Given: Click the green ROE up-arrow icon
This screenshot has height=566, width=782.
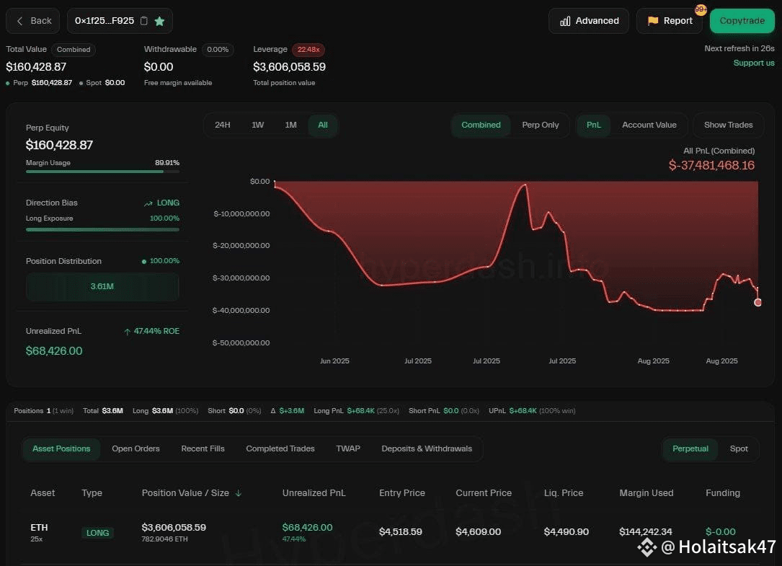Looking at the screenshot, I should (128, 331).
